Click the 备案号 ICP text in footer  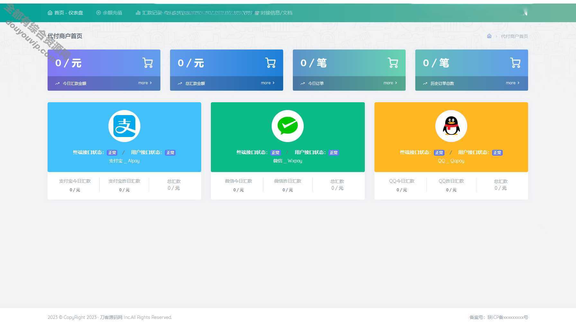pos(499,317)
